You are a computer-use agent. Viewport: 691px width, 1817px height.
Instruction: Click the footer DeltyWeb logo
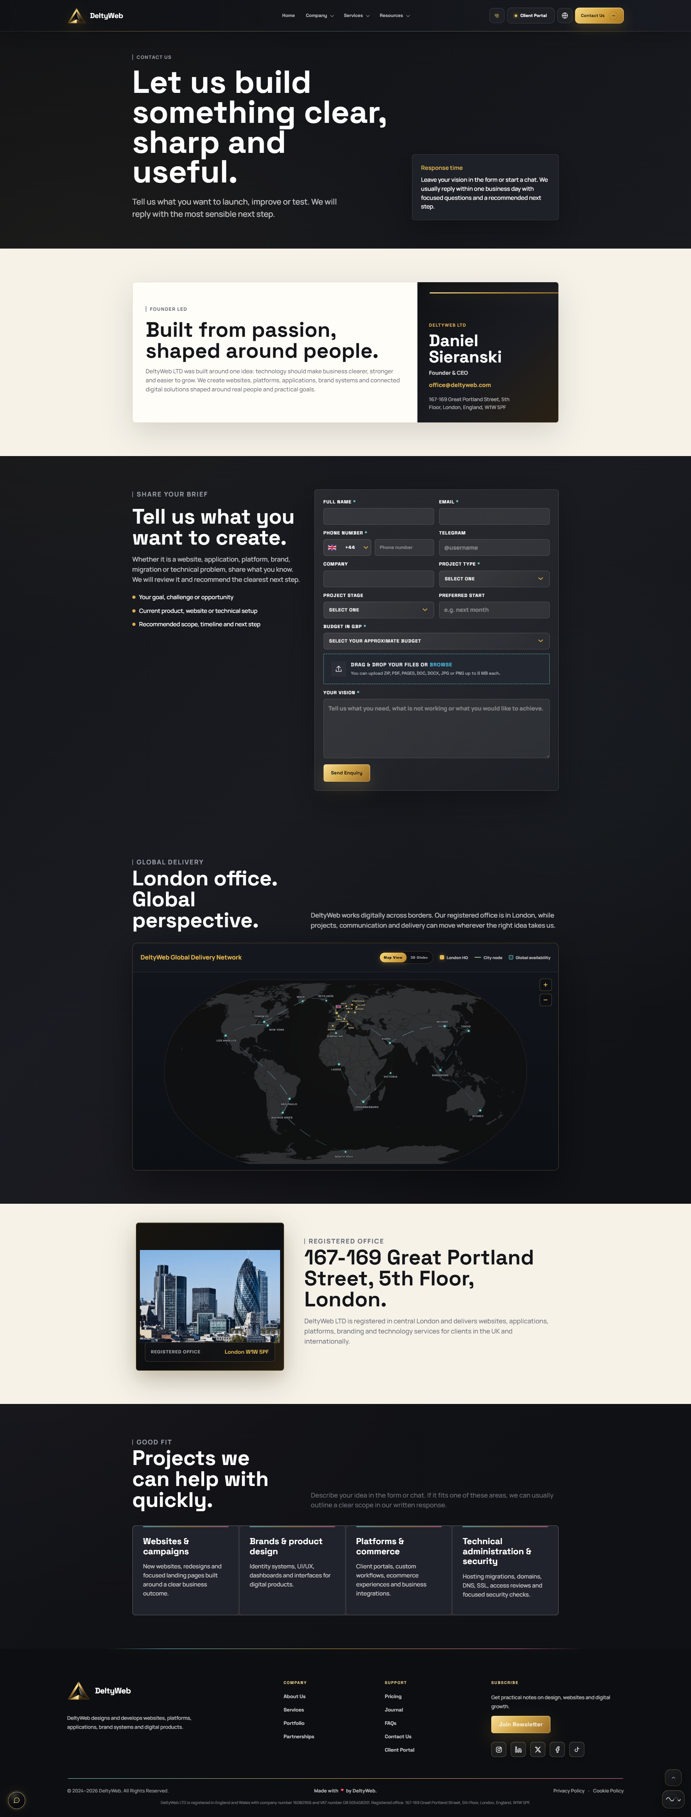pos(99,1691)
